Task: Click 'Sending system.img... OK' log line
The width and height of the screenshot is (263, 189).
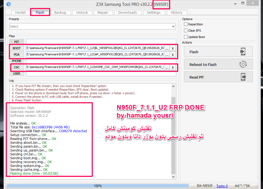Action: point(30,166)
